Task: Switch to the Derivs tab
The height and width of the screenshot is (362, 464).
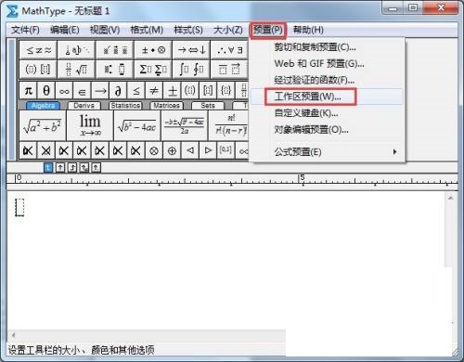Action: tap(84, 106)
